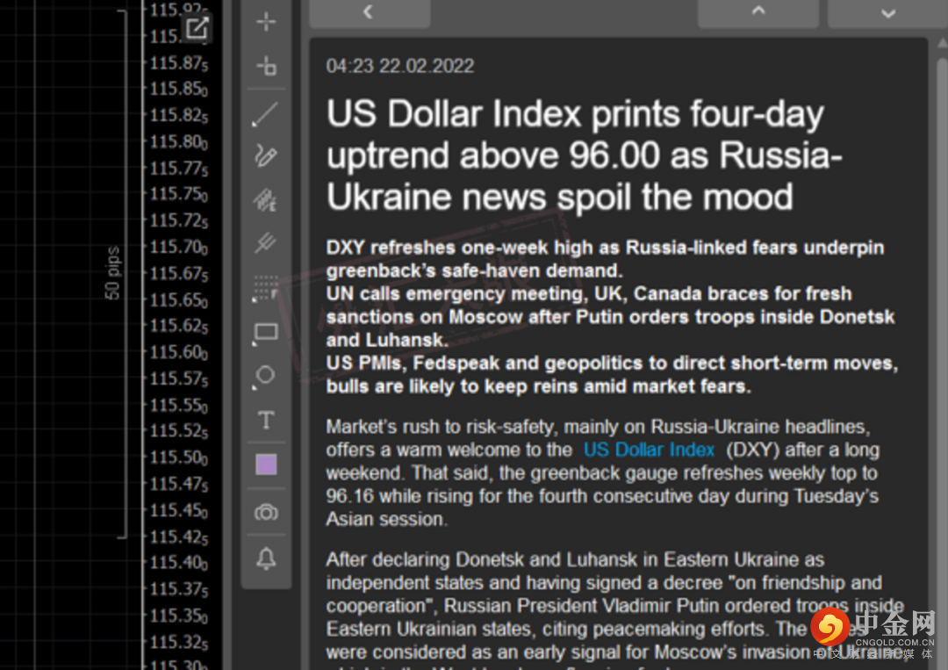This screenshot has height=670, width=948.
Task: Go to previous article with up chevron
Action: pyautogui.click(x=758, y=12)
